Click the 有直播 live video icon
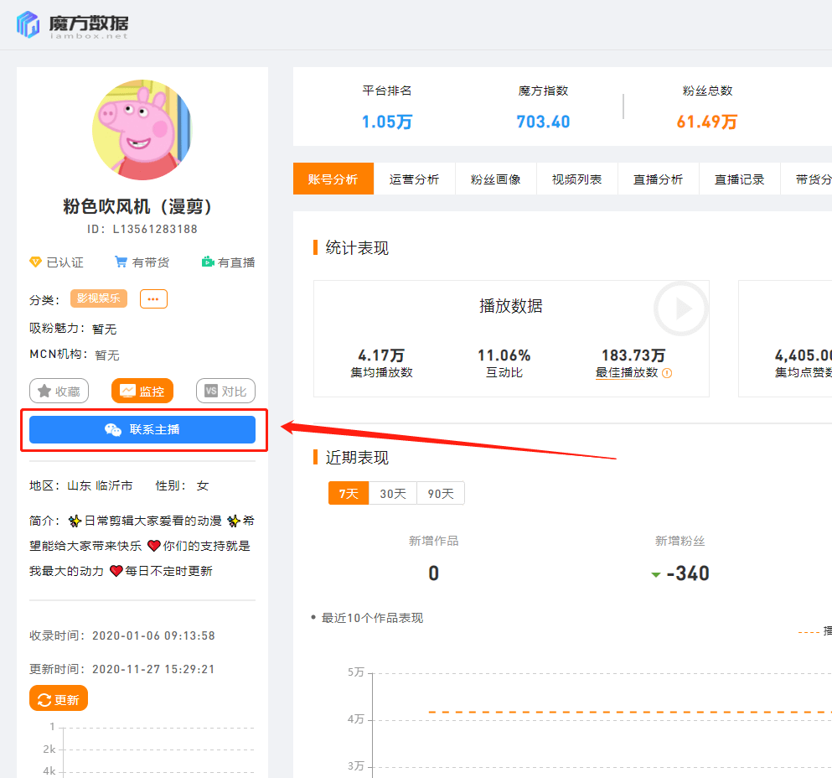 pyautogui.click(x=208, y=262)
